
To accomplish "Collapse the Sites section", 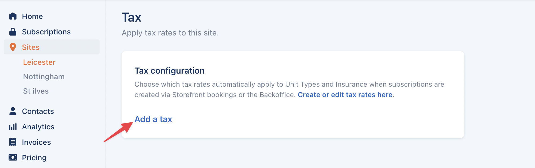I will tap(31, 47).
